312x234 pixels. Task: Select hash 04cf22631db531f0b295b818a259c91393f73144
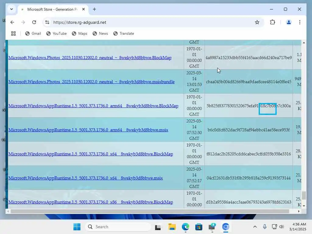(249, 178)
